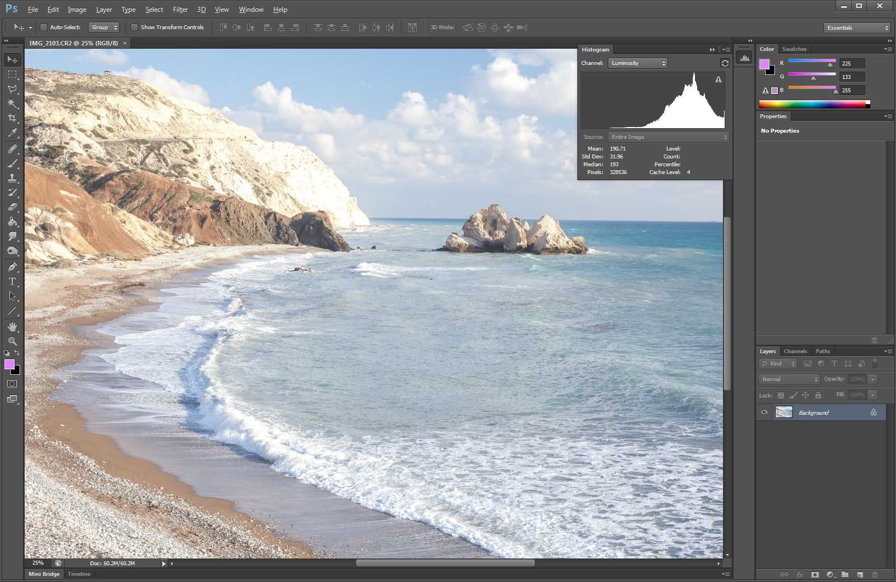Select the Clone Stamp tool
The width and height of the screenshot is (896, 582).
12,178
